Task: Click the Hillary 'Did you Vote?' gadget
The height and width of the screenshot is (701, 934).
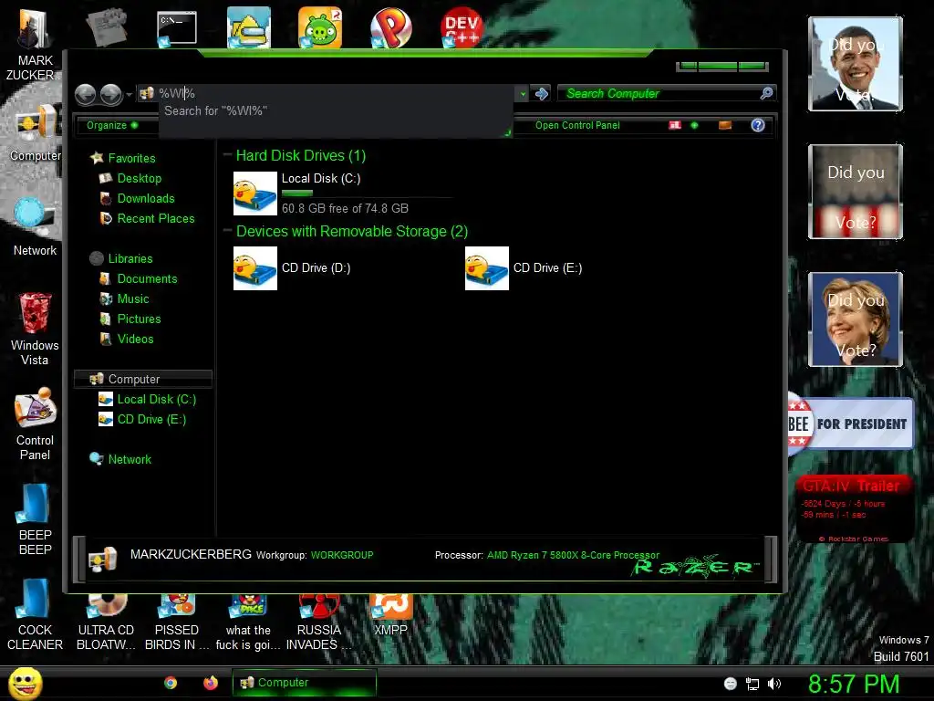Action: click(856, 319)
